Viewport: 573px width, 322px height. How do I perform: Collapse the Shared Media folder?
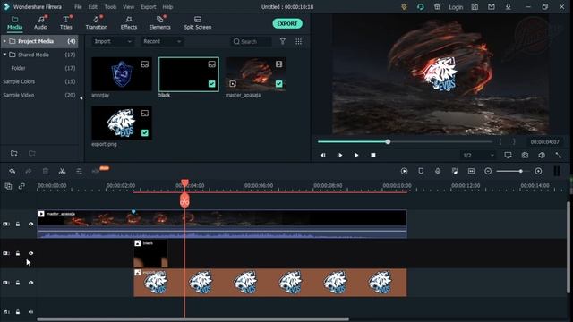point(4,55)
